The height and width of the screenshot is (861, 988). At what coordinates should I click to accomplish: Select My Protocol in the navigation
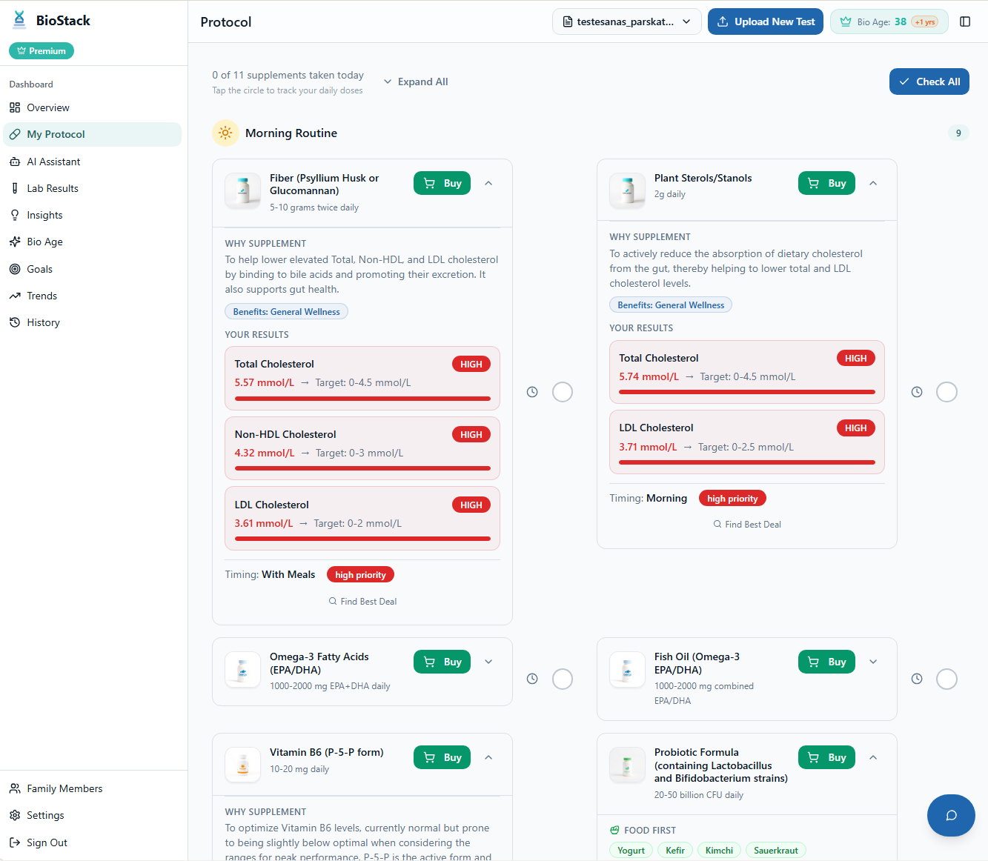pyautogui.click(x=56, y=134)
